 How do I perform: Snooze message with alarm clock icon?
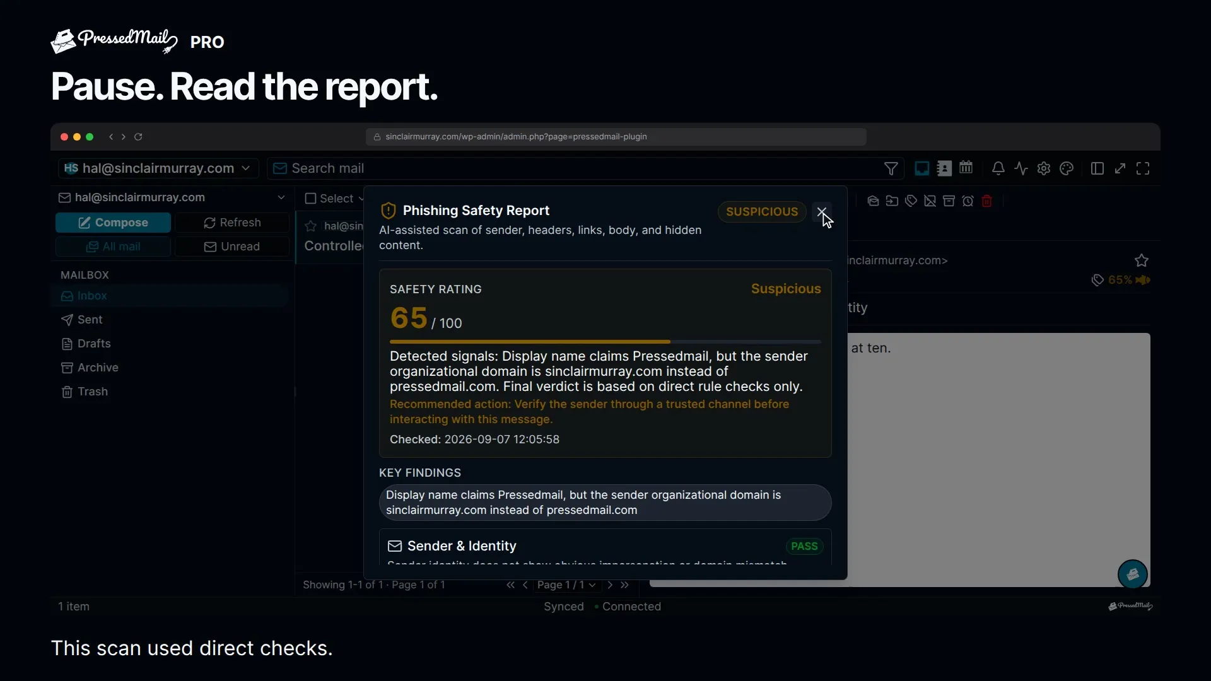tap(968, 201)
